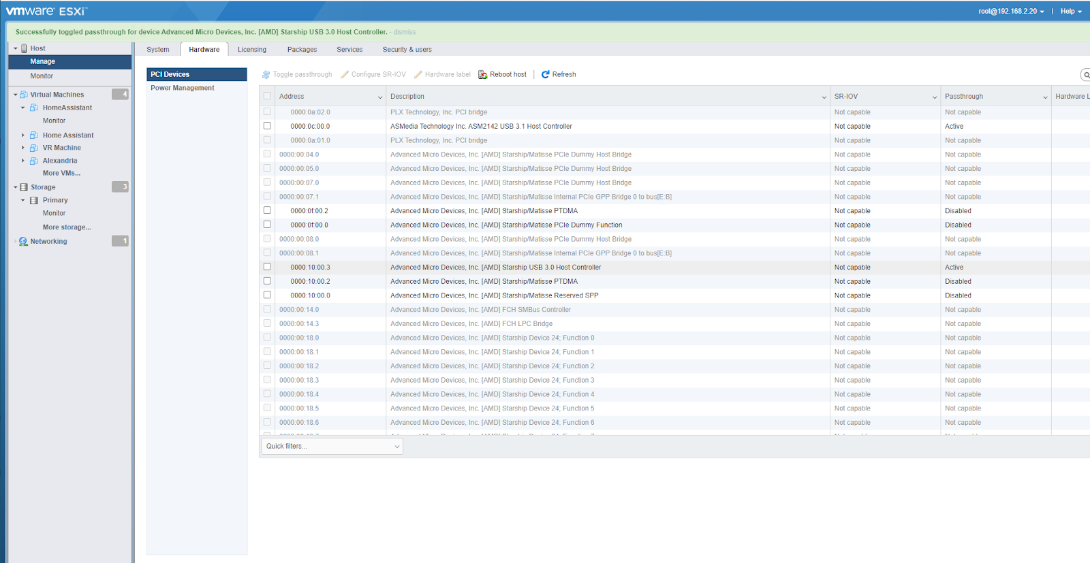
Task: Click the Storage icon in navigator
Action: pos(24,187)
